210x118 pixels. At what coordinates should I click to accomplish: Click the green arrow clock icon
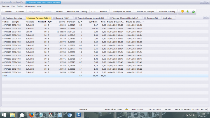pos(188,12)
